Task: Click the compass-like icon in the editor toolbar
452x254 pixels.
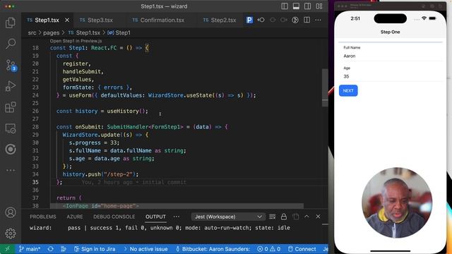Action: (x=295, y=20)
